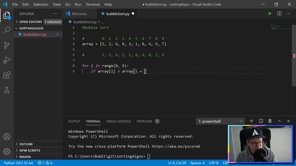Click bubbleSort.py in the breadcrumb bar
Viewport: 296px width, 166px height.
coord(85,22)
